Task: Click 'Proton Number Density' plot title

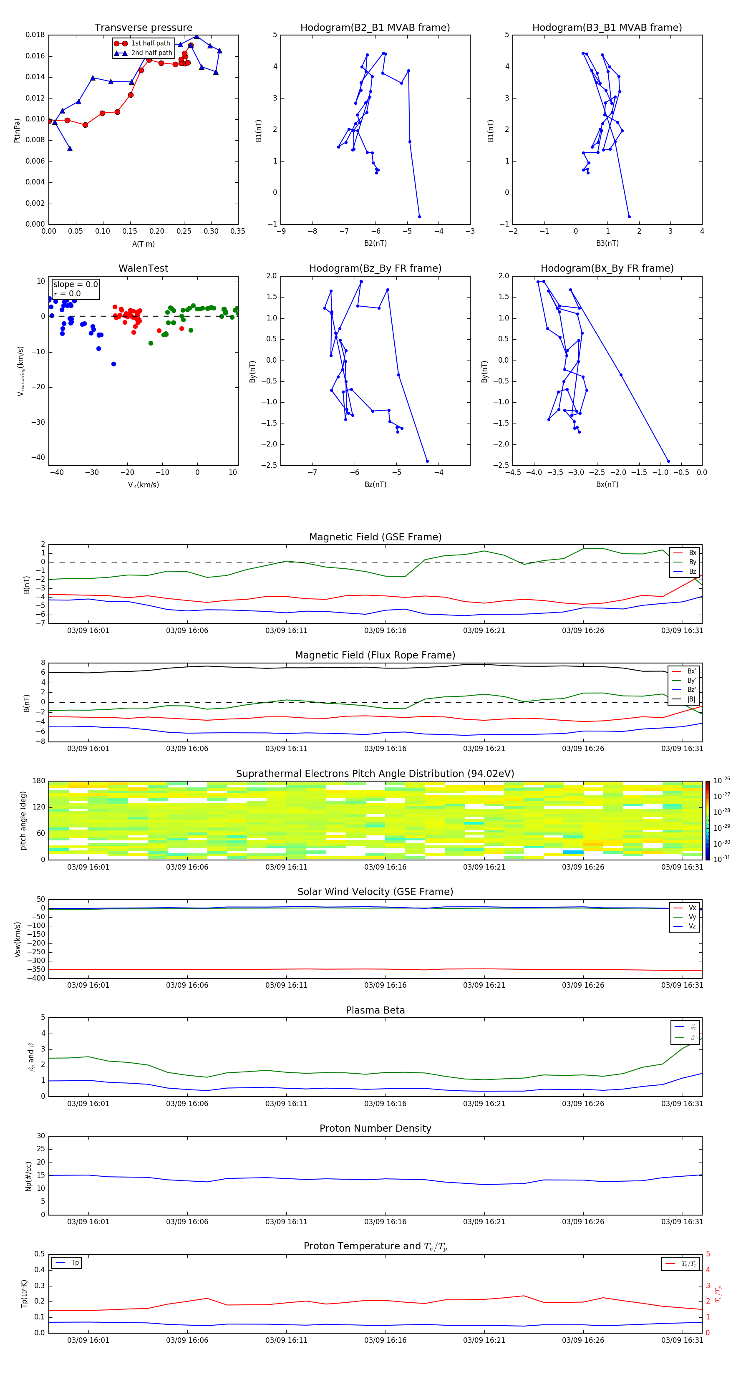Action: click(x=375, y=1128)
